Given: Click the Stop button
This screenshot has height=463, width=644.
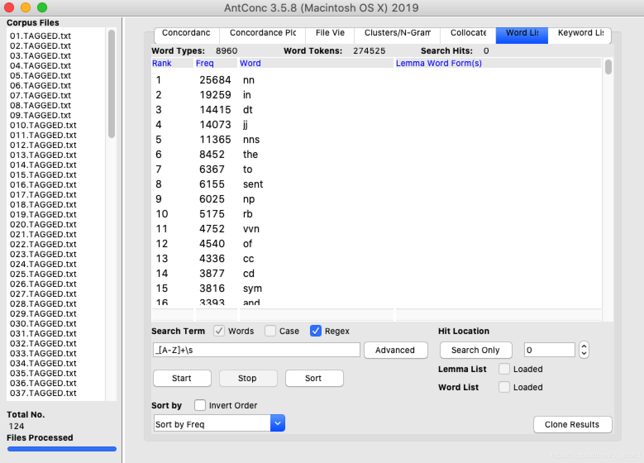Looking at the screenshot, I should pyautogui.click(x=248, y=378).
